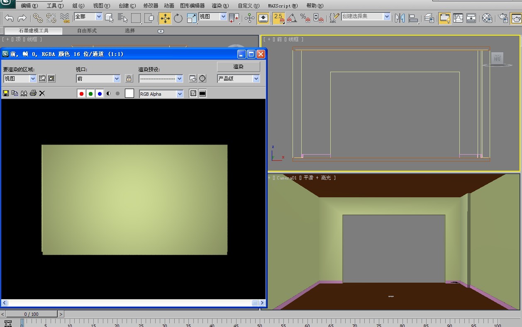Screen dimensions: 522x327
Task: Open the 要渲染的区域 dropdown in render window
Action: (x=20, y=79)
